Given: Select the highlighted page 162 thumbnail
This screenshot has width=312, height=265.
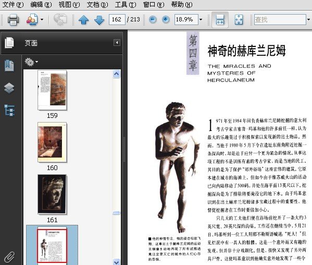Looking at the screenshot, I should [x=52, y=246].
